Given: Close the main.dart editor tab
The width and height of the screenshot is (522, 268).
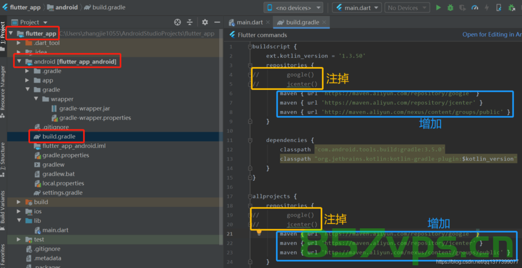Looking at the screenshot, I should click(268, 23).
